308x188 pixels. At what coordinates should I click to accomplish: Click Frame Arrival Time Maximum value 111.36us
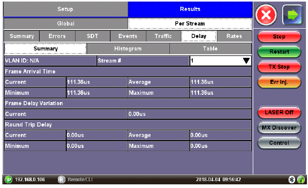pyautogui.click(x=220, y=93)
